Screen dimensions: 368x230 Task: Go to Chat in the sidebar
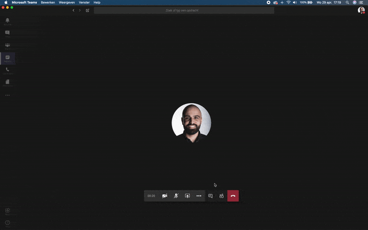tap(7, 33)
